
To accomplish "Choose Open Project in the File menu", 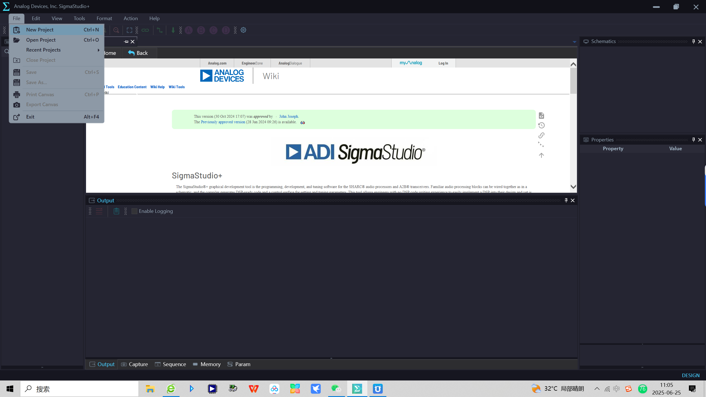I will click(x=57, y=40).
